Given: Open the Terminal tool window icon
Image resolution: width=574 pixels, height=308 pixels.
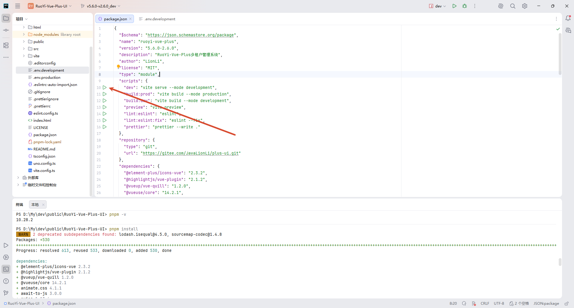Looking at the screenshot, I should 6,269.
